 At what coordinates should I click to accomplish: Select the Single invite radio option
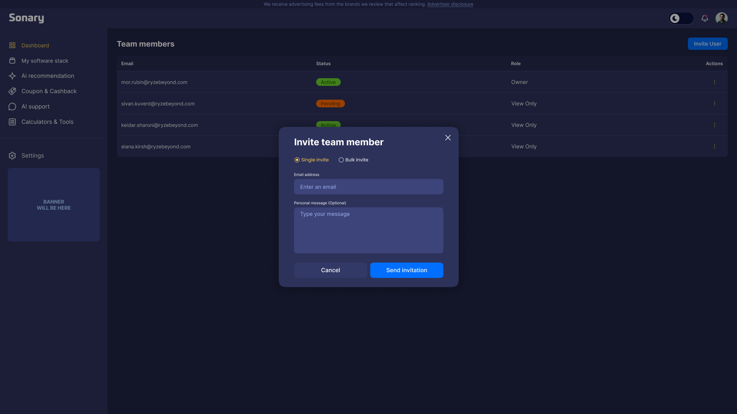click(311, 160)
